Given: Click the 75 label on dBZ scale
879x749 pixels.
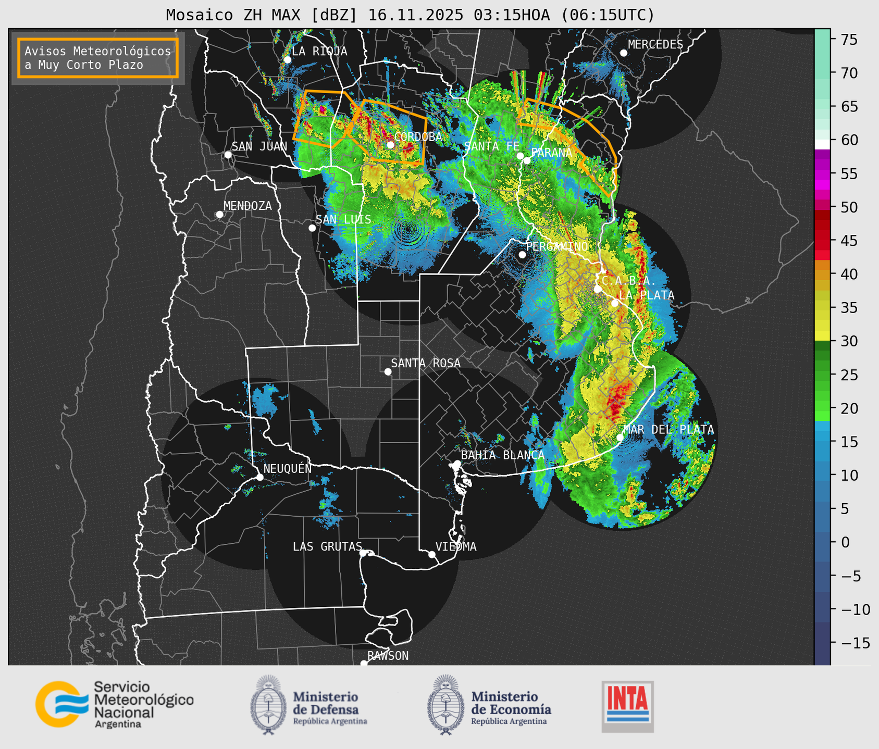Looking at the screenshot, I should pos(849,40).
